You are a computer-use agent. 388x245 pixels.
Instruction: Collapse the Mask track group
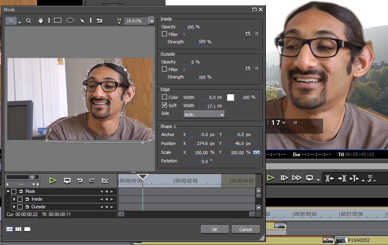click(x=8, y=191)
